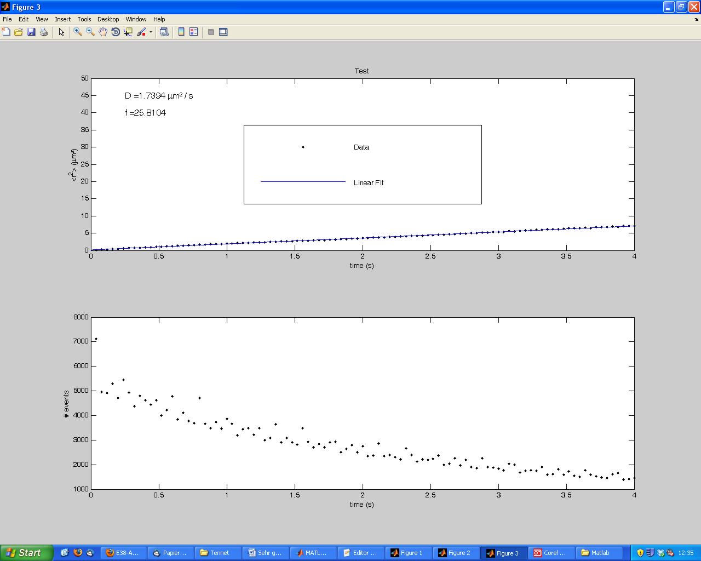Toggle the Insert Legend button

click(194, 32)
